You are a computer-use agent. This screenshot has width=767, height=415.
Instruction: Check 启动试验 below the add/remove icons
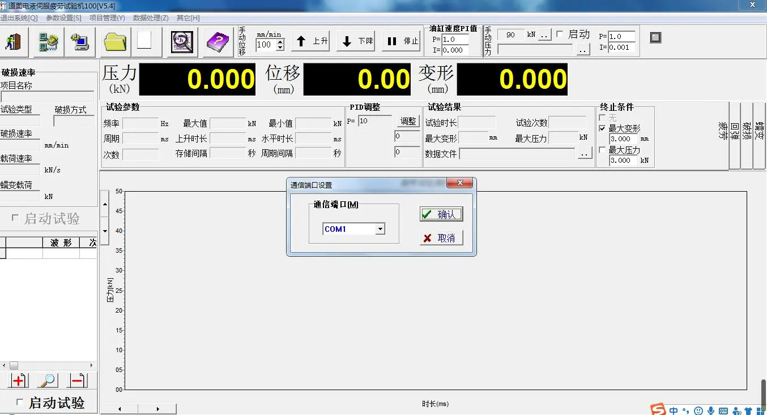click(20, 402)
